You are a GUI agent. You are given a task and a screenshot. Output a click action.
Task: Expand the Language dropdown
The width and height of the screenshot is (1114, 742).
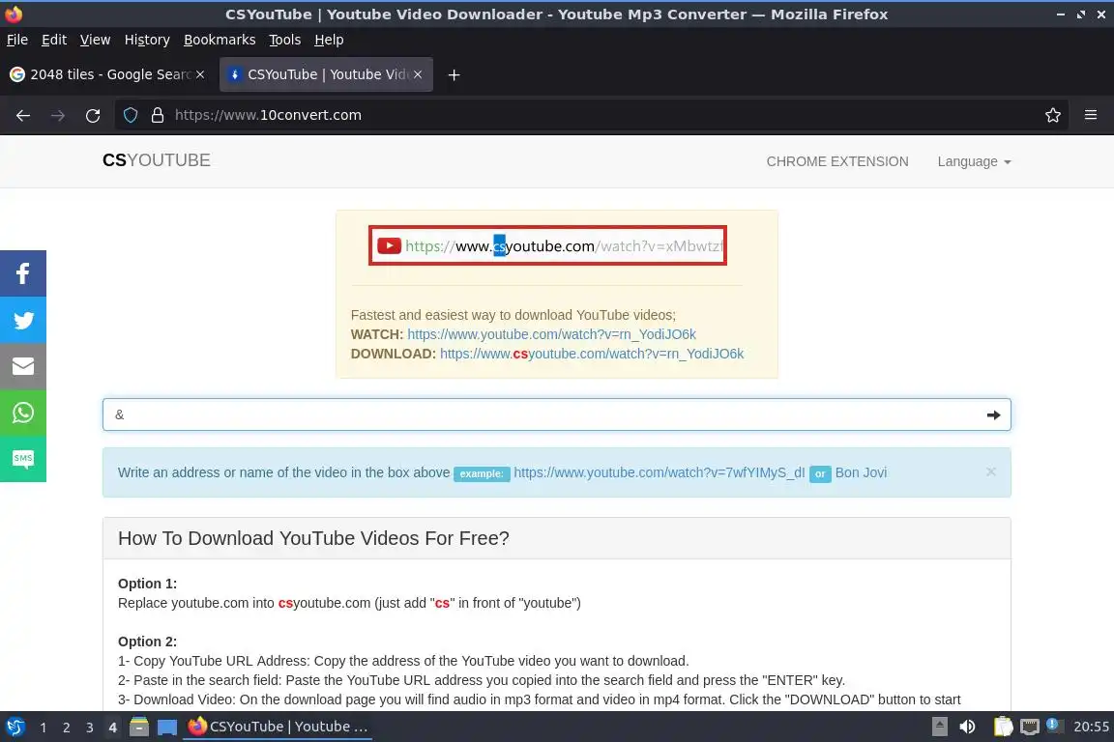pos(974,162)
